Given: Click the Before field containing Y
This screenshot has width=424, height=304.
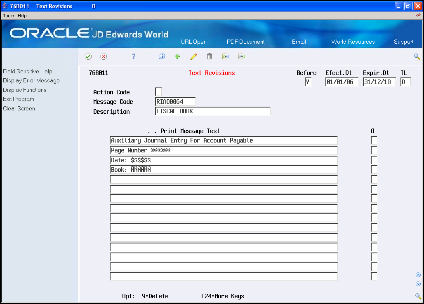Looking at the screenshot, I should point(308,82).
